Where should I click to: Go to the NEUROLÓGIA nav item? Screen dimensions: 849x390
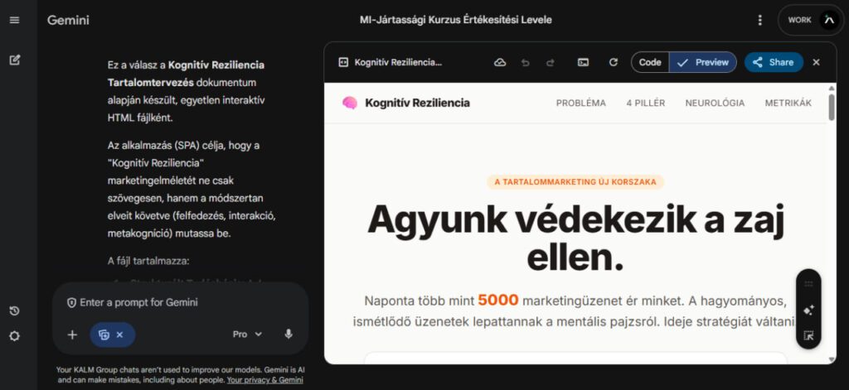coord(714,104)
